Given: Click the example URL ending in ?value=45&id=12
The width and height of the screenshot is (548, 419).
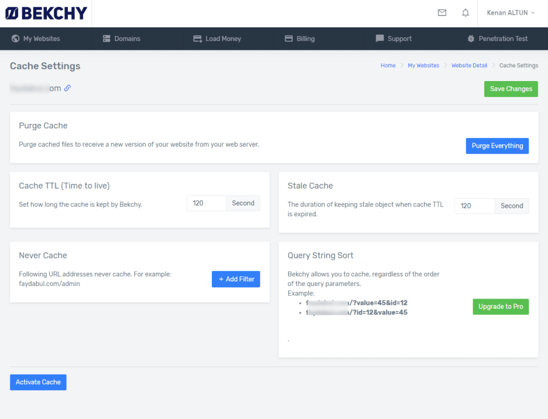Looking at the screenshot, I should click(x=356, y=303).
